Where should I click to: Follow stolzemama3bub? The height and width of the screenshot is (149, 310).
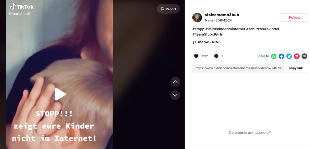click(295, 17)
